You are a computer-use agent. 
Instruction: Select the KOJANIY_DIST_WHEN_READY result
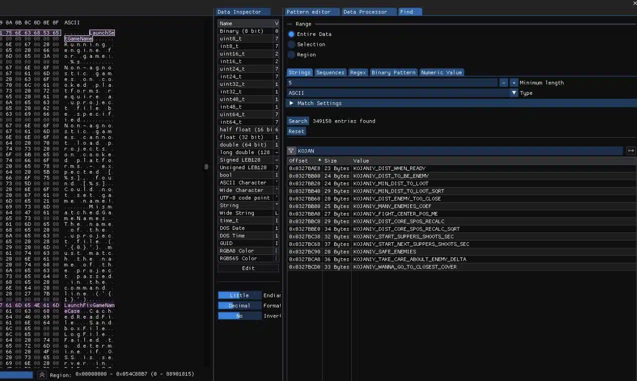[x=462, y=169]
